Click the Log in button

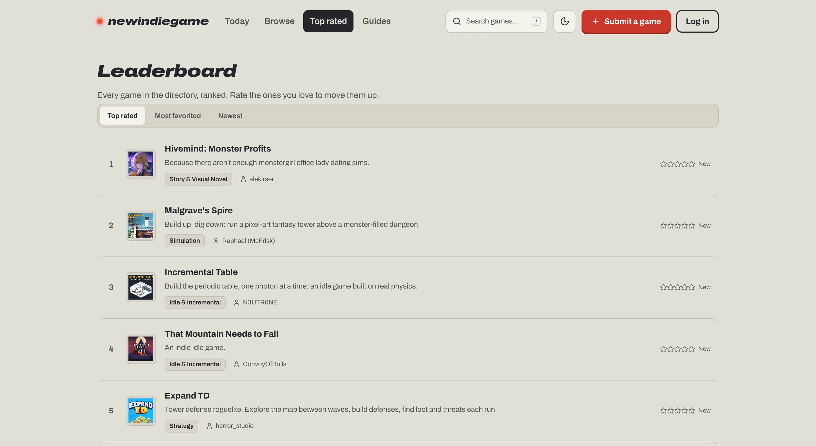697,21
